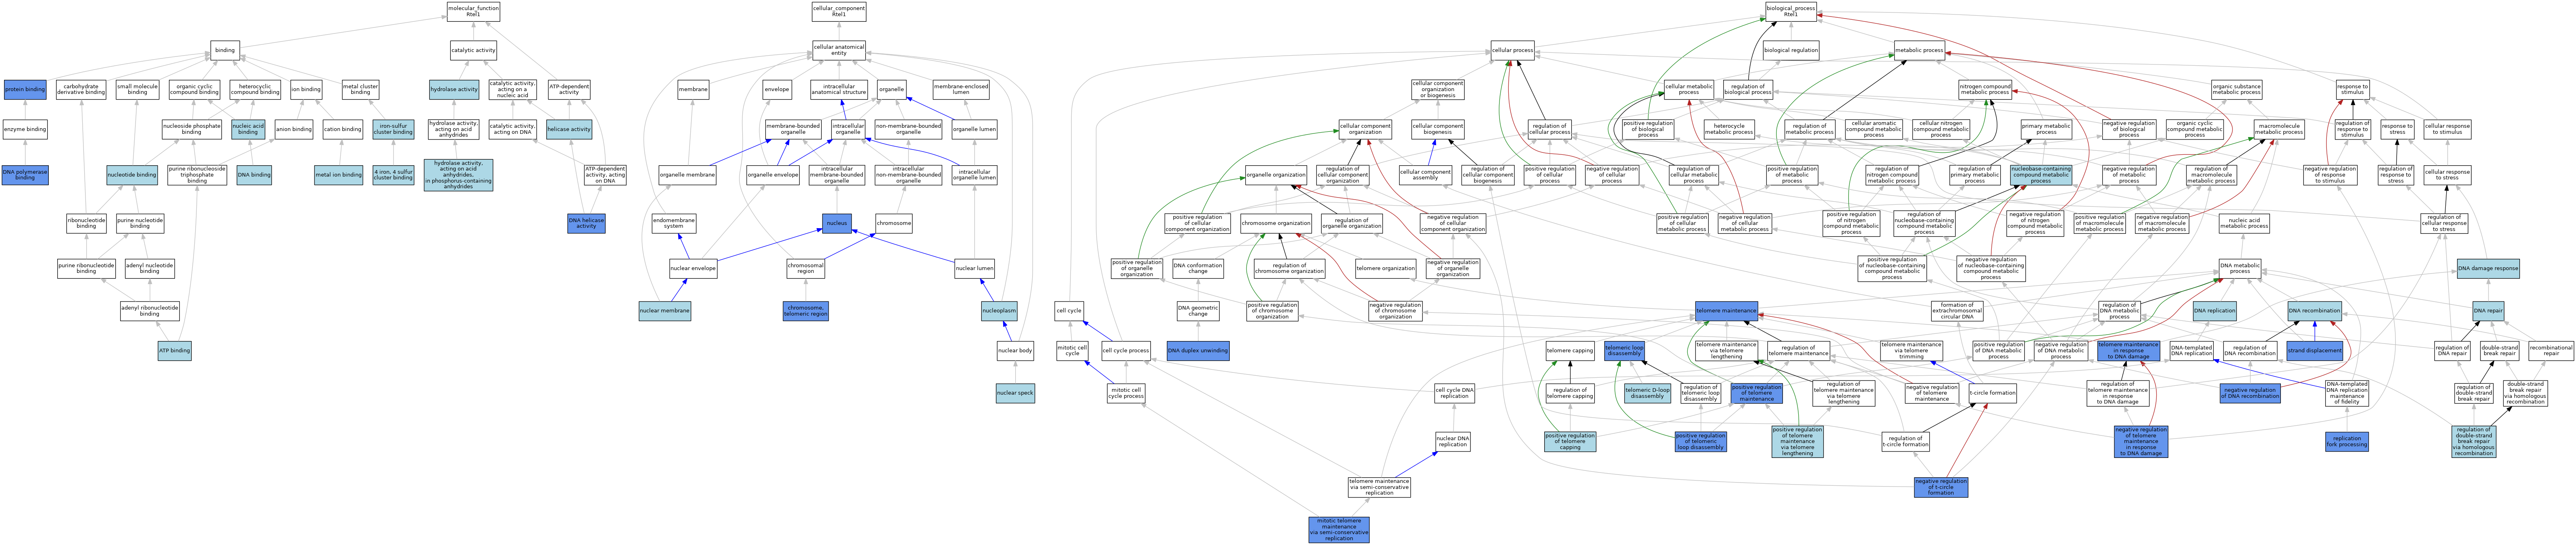Select the 'metal ion binding' node
Screen dimensions: 2576x545
pyautogui.click(x=338, y=174)
